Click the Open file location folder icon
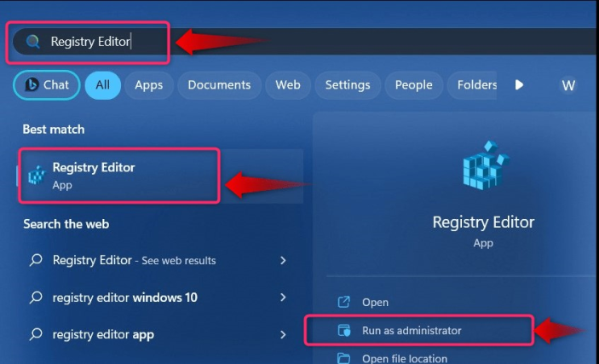 coord(344,358)
